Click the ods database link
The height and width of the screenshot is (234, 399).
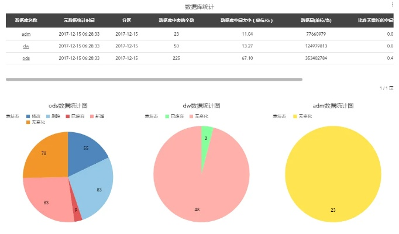26,58
